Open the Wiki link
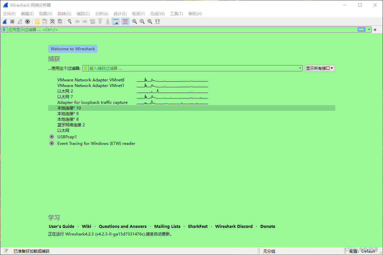The height and width of the screenshot is (255, 383). [87, 226]
